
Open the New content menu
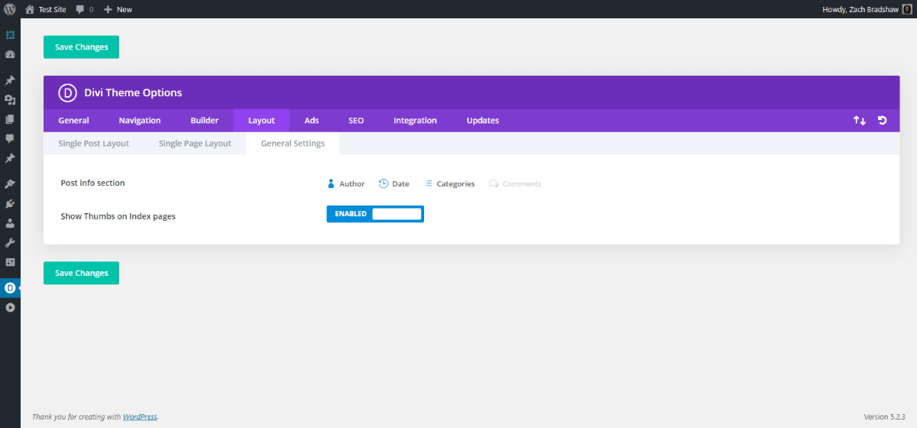pos(118,9)
